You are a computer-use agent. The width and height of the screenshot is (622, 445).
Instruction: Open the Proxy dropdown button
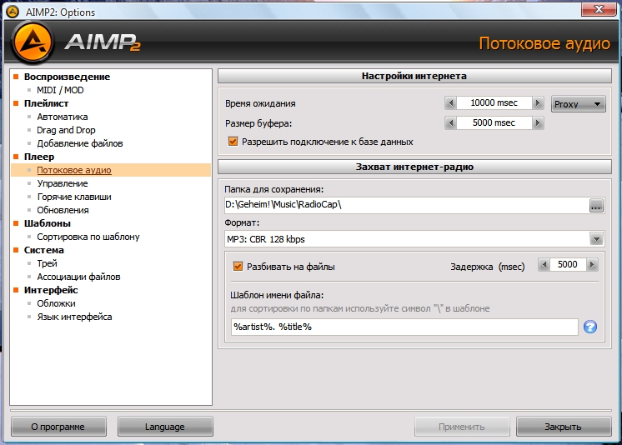click(579, 104)
